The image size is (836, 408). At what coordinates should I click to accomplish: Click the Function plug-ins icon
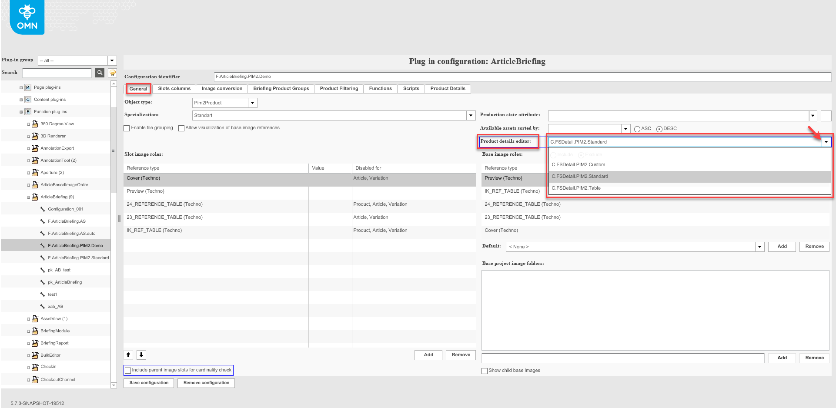[27, 111]
